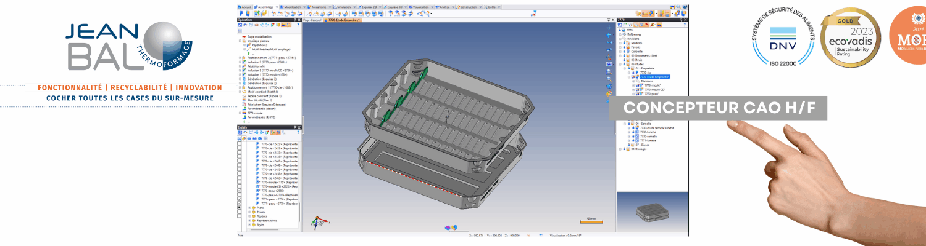Expand Positionnement 2 (7771- peau) operation
The image size is (926, 246).
(x=240, y=58)
